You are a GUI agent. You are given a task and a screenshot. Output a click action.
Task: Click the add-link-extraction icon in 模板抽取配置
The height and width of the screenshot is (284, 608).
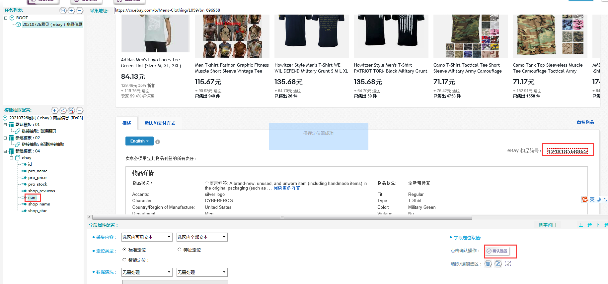click(x=63, y=110)
